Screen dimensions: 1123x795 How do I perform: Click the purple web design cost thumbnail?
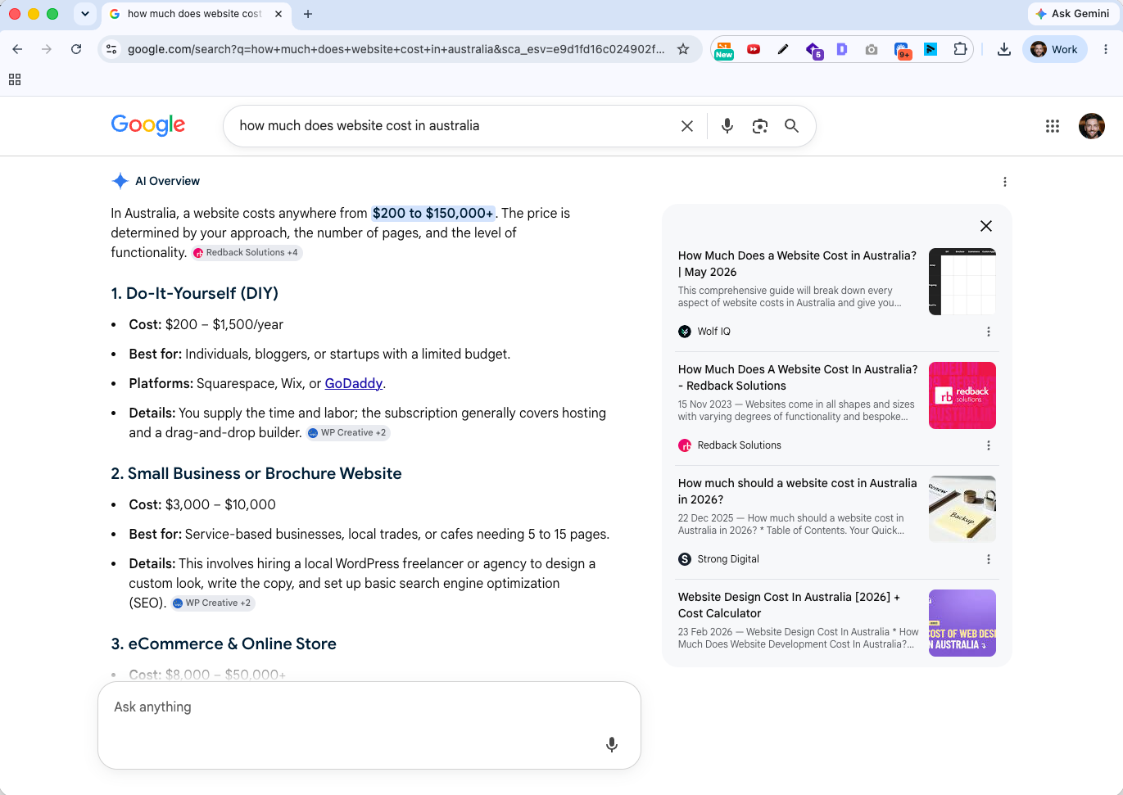tap(962, 623)
